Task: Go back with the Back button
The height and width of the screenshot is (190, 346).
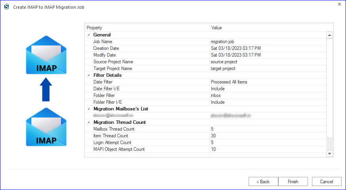Action: pos(263,182)
